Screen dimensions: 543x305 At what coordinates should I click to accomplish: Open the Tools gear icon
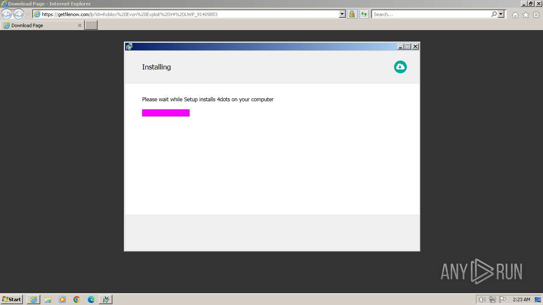(x=536, y=15)
